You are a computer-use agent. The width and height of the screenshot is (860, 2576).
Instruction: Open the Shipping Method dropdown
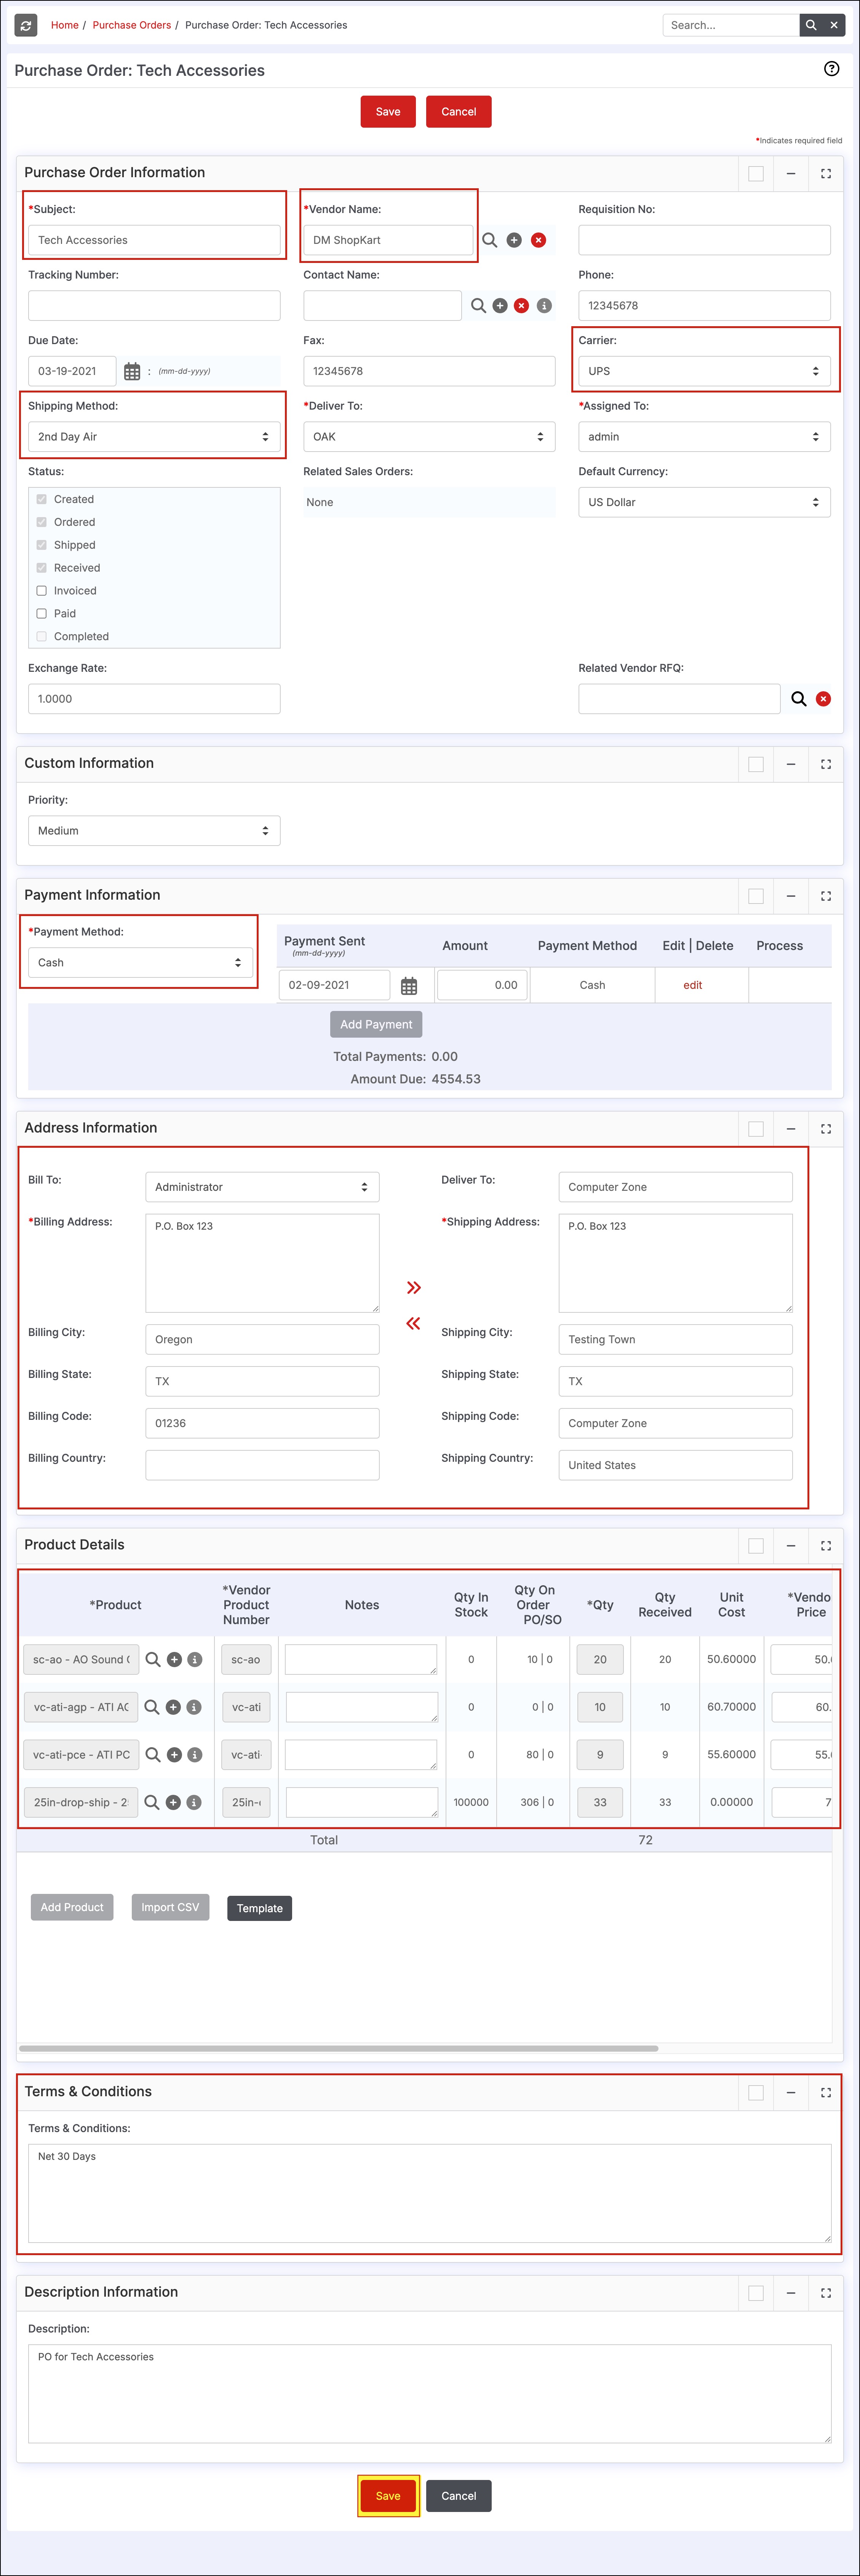[154, 437]
